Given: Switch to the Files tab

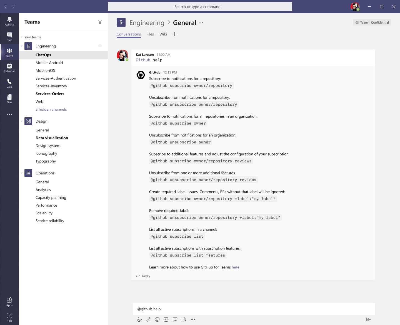Looking at the screenshot, I should coord(150,34).
